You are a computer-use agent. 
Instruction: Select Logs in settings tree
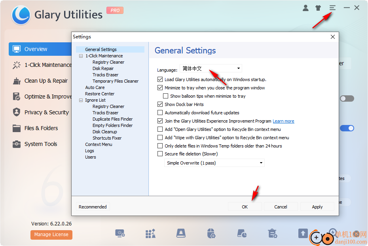click(89, 151)
